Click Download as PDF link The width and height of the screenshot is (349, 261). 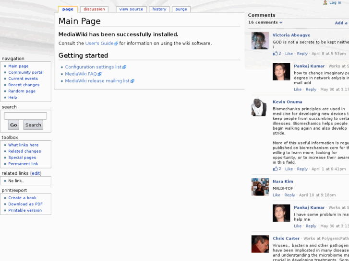coord(25,204)
